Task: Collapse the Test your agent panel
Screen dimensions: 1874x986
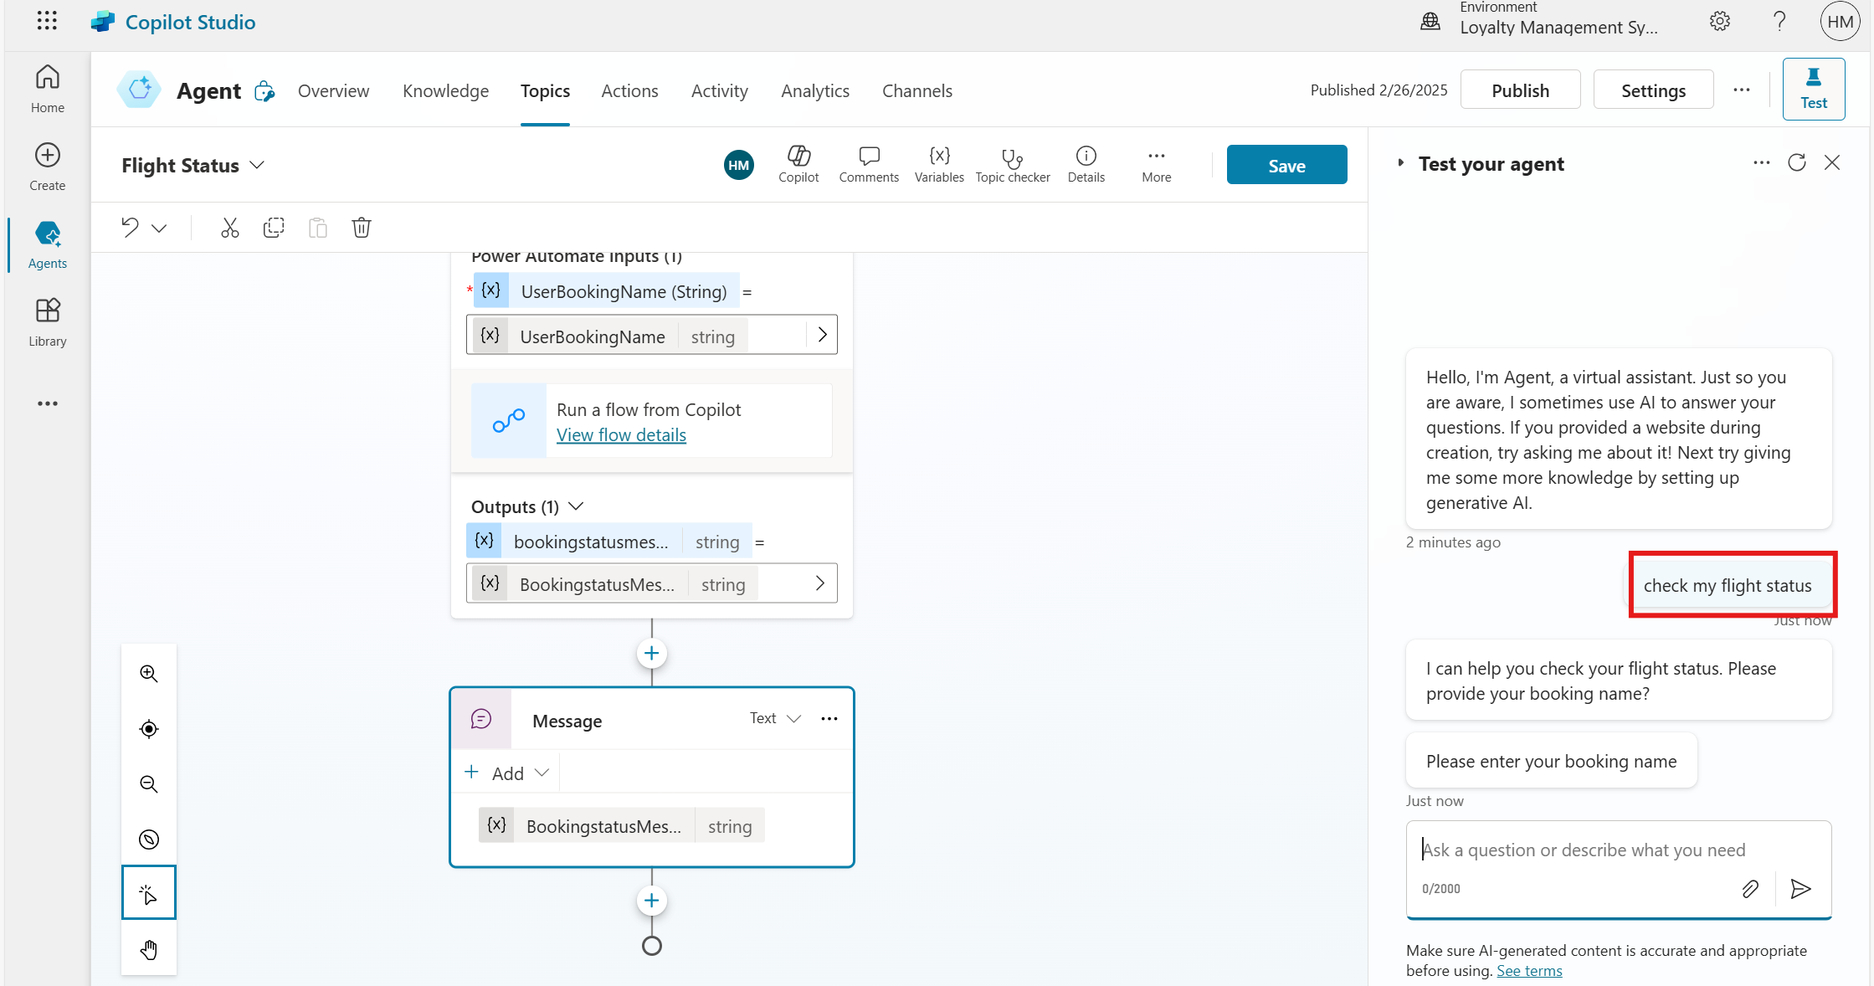Action: (x=1400, y=163)
